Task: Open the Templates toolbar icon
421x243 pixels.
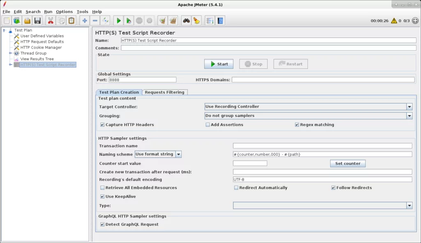Action: [x=17, y=21]
